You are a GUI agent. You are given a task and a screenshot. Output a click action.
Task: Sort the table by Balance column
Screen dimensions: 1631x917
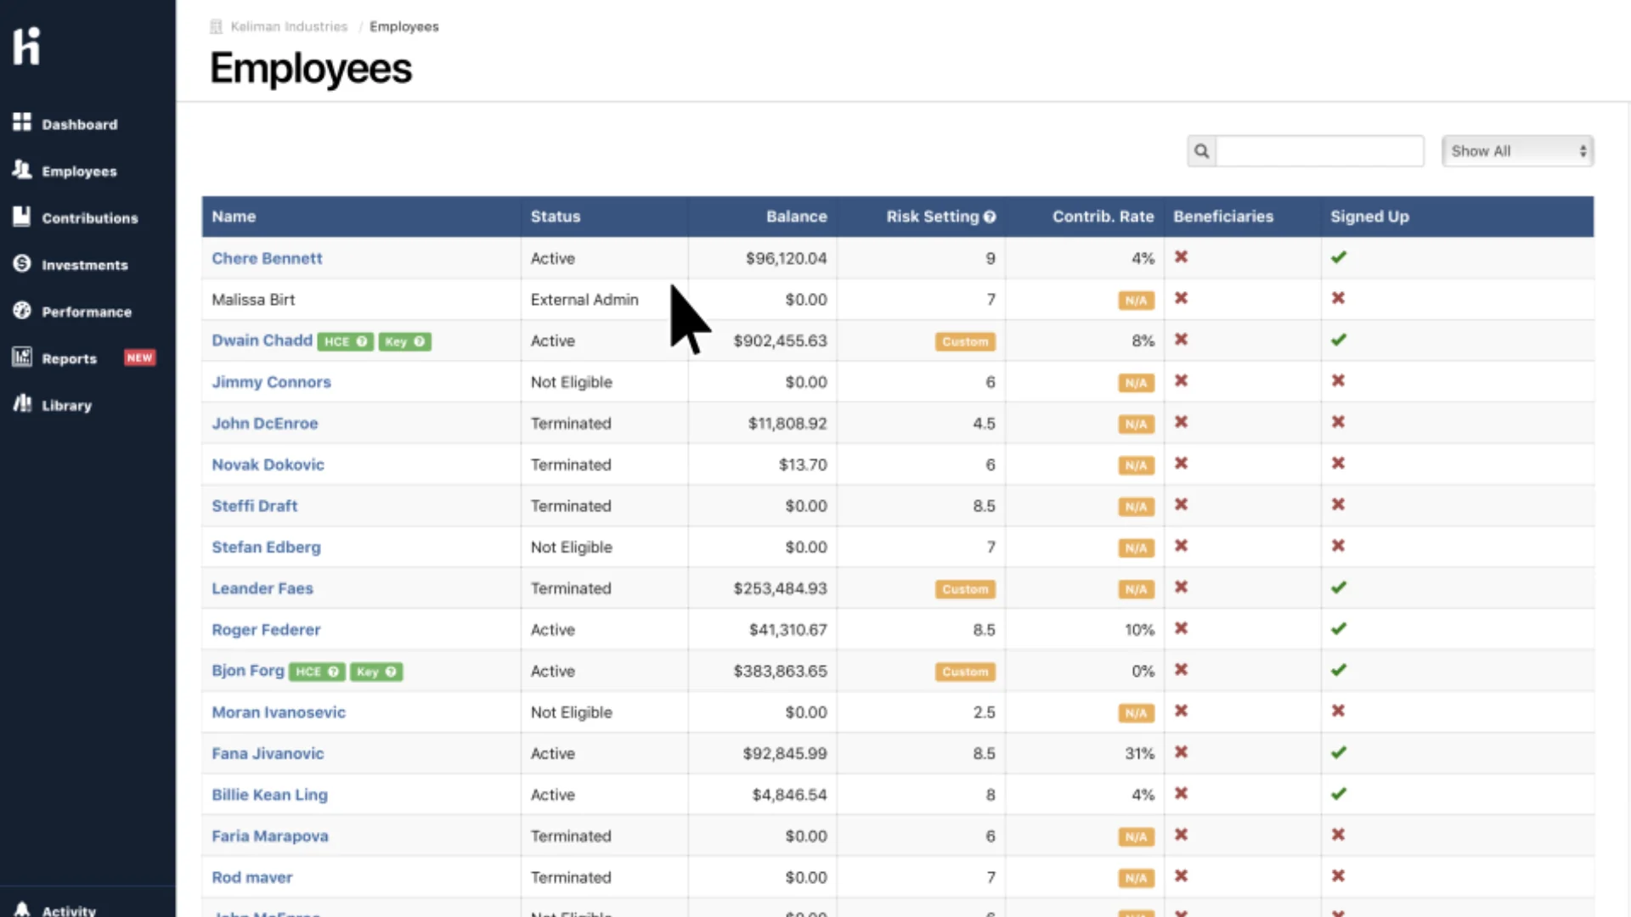tap(796, 217)
